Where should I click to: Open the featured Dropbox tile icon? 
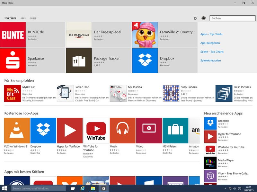point(145,60)
